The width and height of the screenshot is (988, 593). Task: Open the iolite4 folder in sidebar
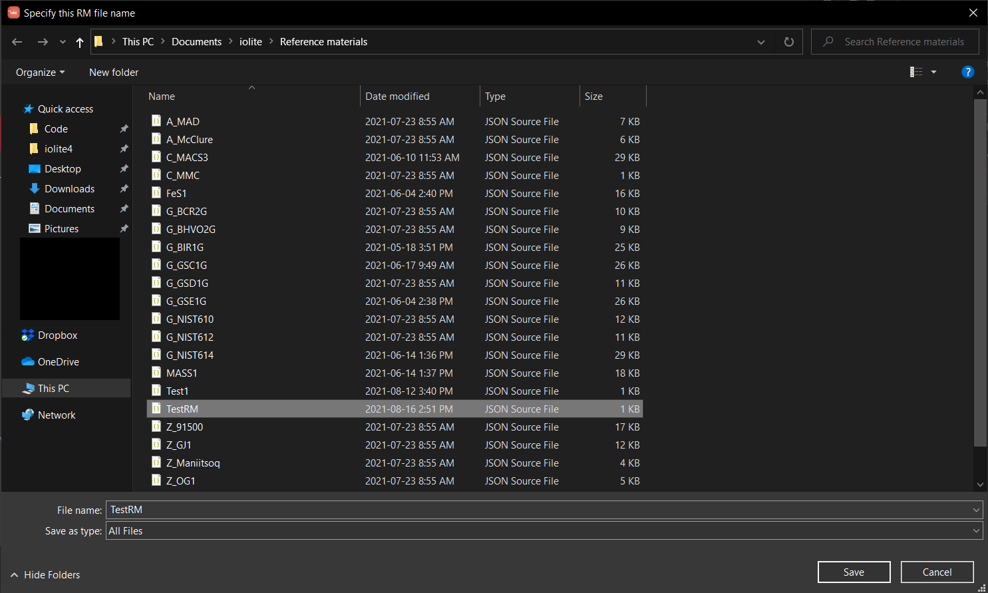(59, 148)
